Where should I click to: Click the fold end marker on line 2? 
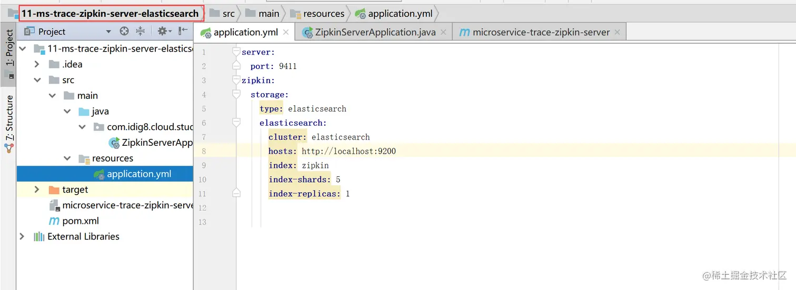coord(236,66)
